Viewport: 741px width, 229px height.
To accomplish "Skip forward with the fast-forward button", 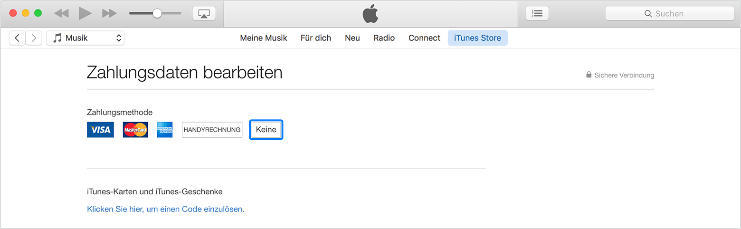I will pyautogui.click(x=109, y=13).
